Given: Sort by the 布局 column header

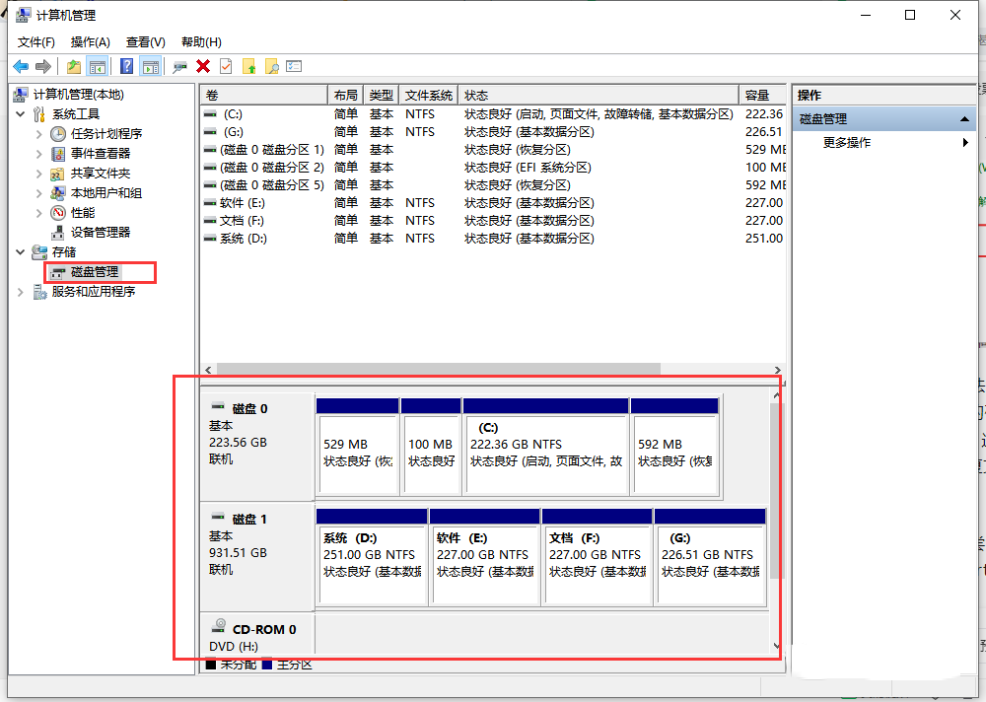Looking at the screenshot, I should point(345,95).
